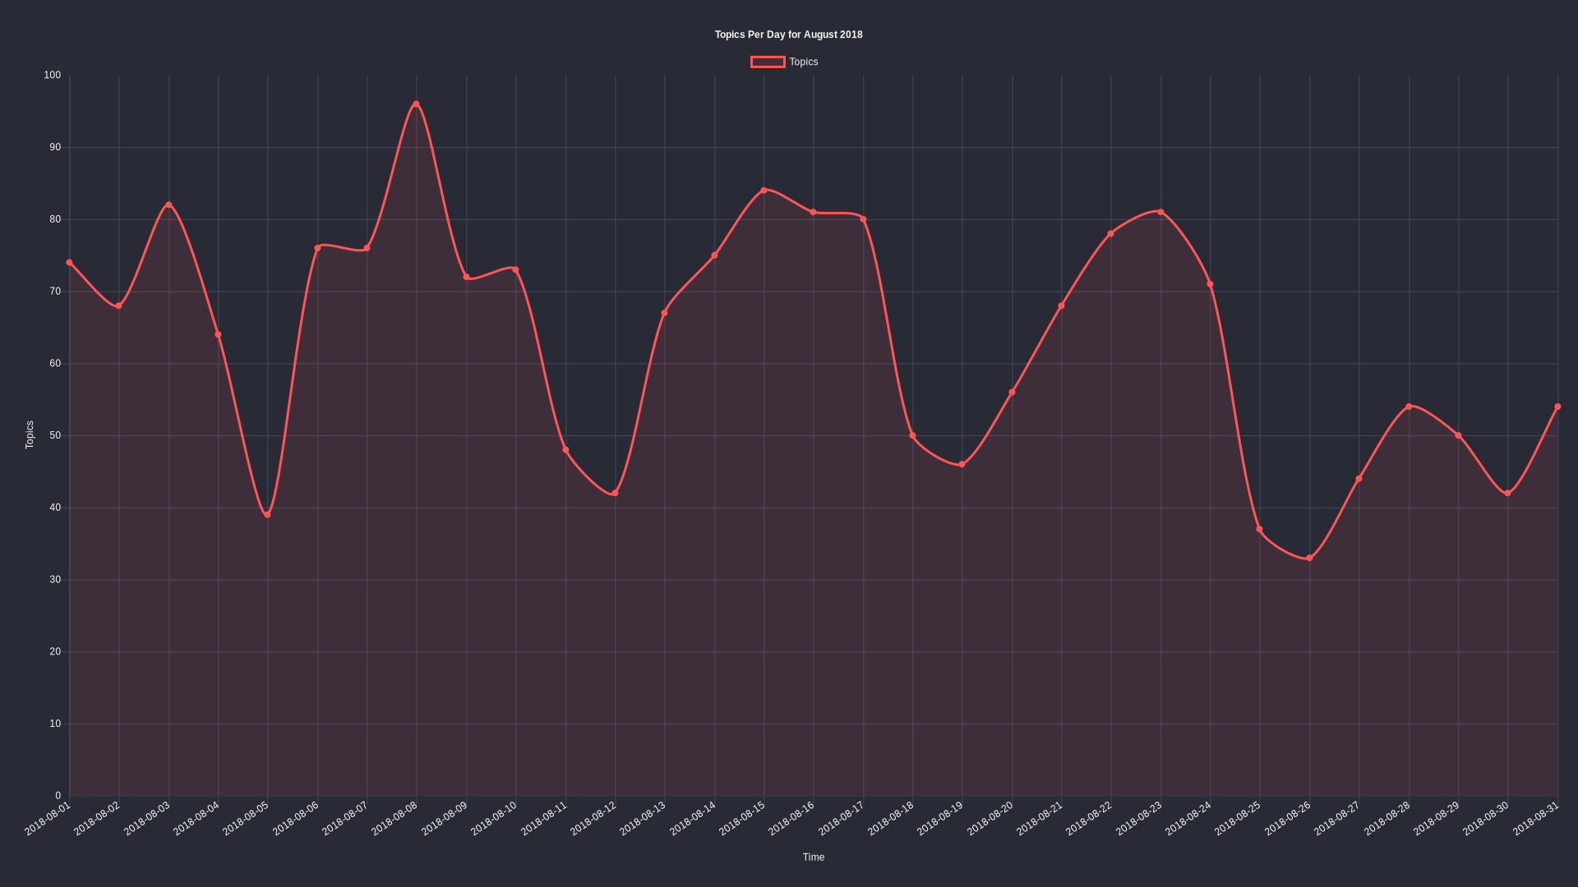Click the 2018-08-15 data point
Image resolution: width=1578 pixels, height=887 pixels.
pyautogui.click(x=764, y=191)
